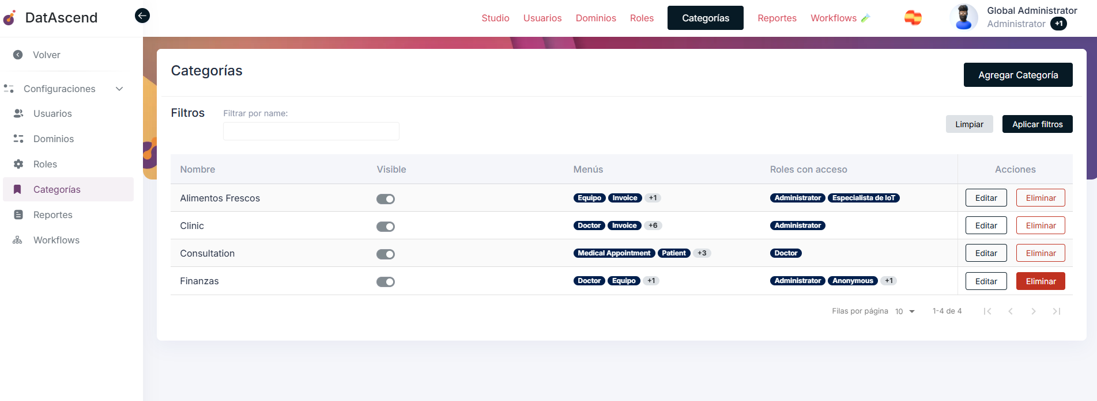The height and width of the screenshot is (401, 1097).
Task: Click the Workflows hierarchy icon in sidebar
Action: (x=18, y=240)
